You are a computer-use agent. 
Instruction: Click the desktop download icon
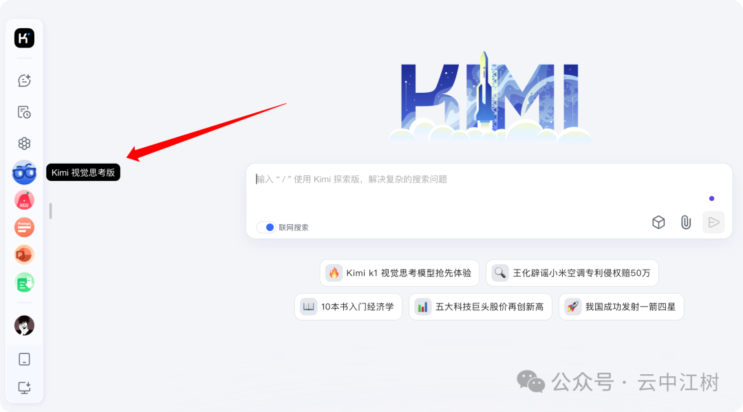24,388
